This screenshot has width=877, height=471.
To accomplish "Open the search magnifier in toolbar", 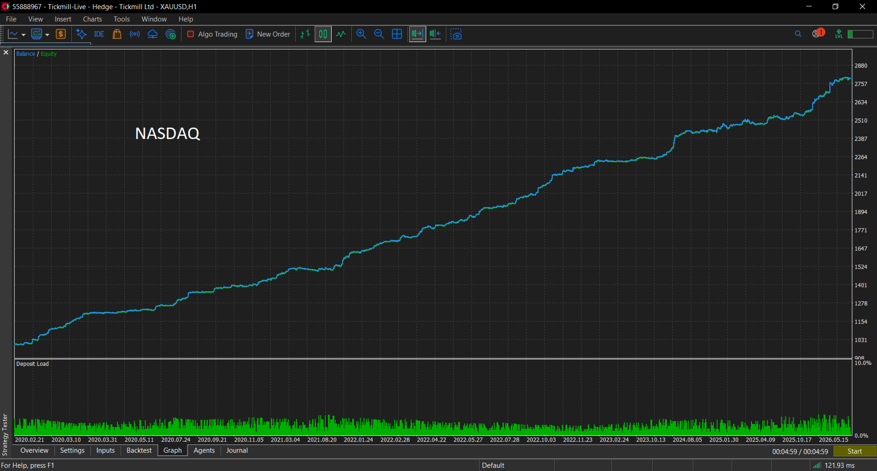I will (x=798, y=34).
